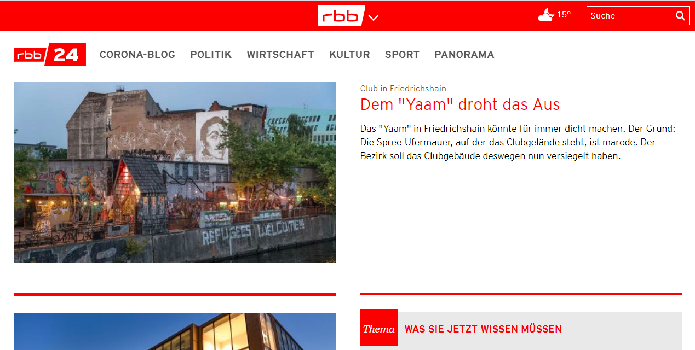Click the red Thema badge icon

click(378, 328)
